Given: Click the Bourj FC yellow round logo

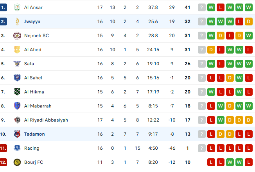Looking at the screenshot, I should point(17,162).
